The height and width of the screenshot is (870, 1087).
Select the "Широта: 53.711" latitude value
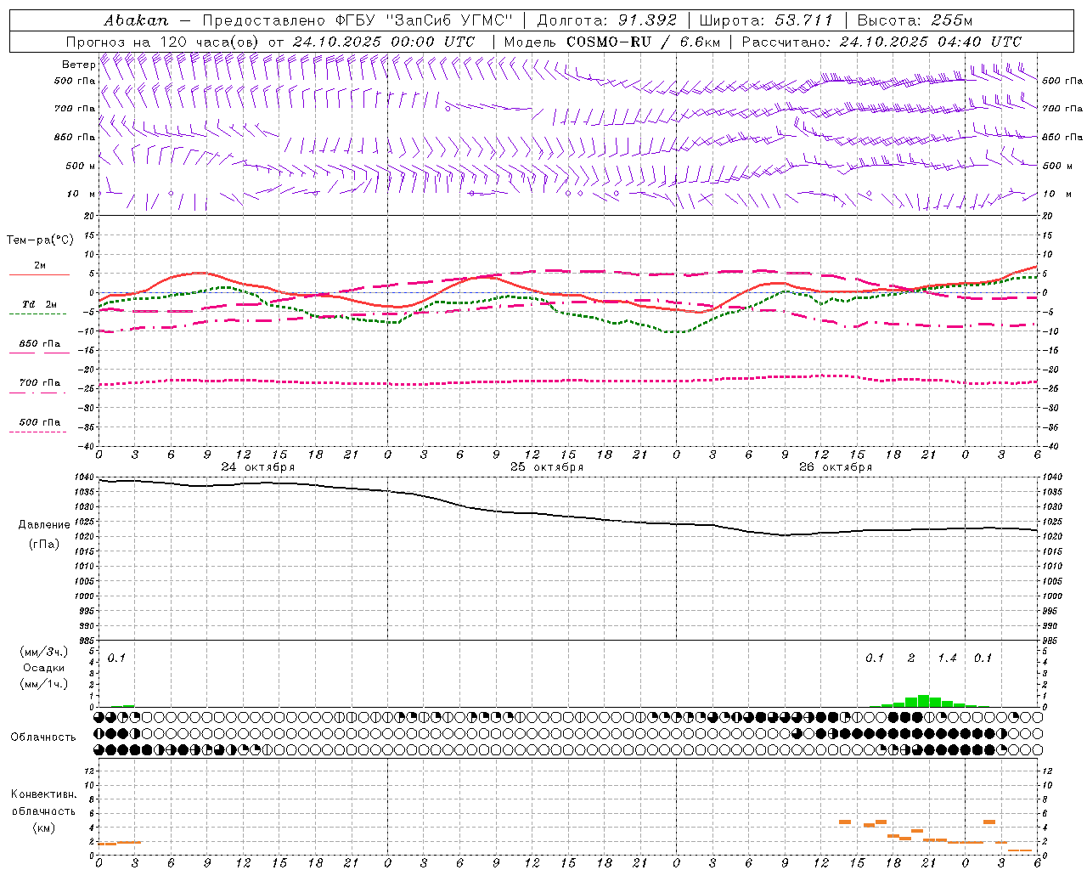766,20
